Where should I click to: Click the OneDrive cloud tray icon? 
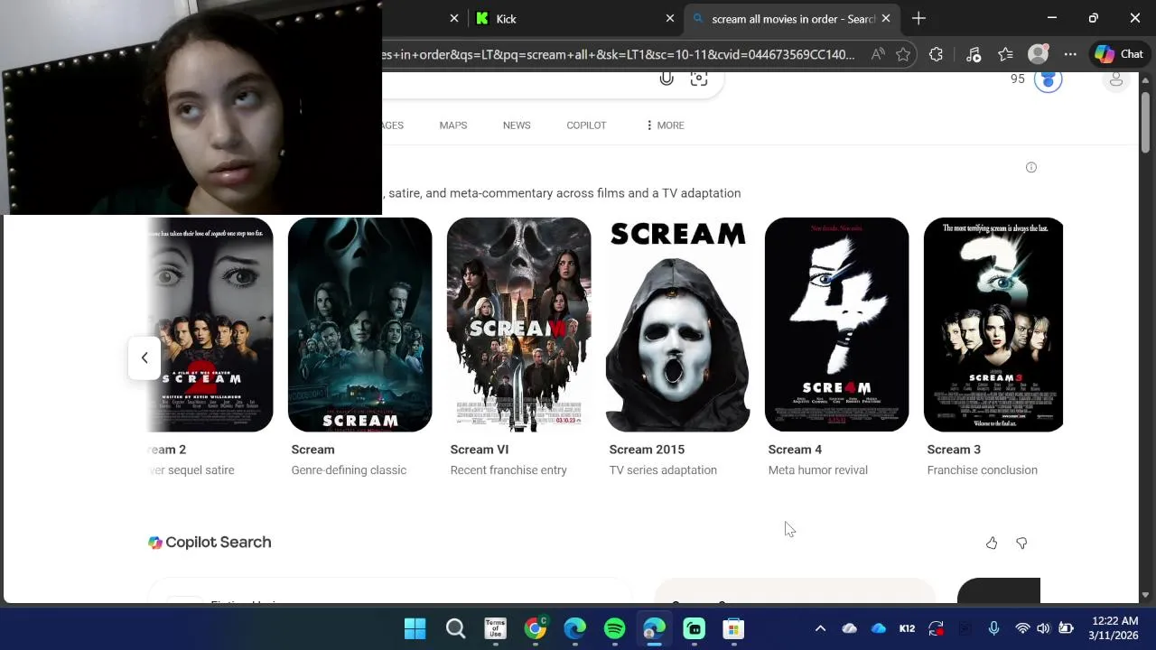tap(879, 628)
